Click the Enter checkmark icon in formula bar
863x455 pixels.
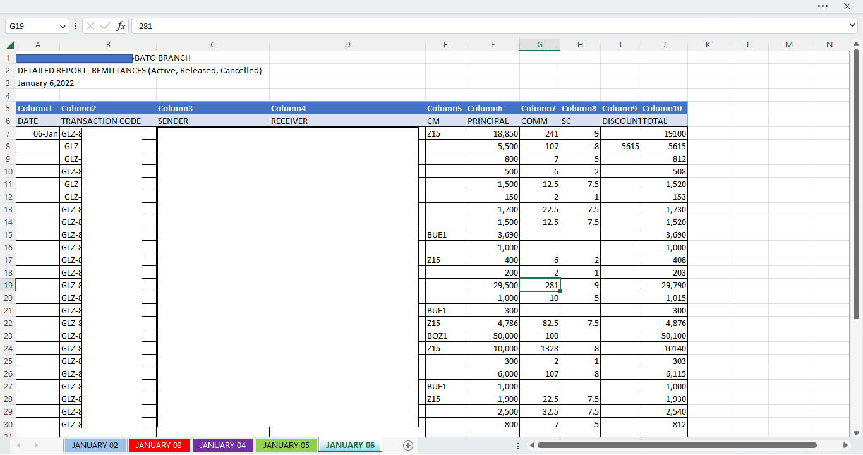(106, 26)
